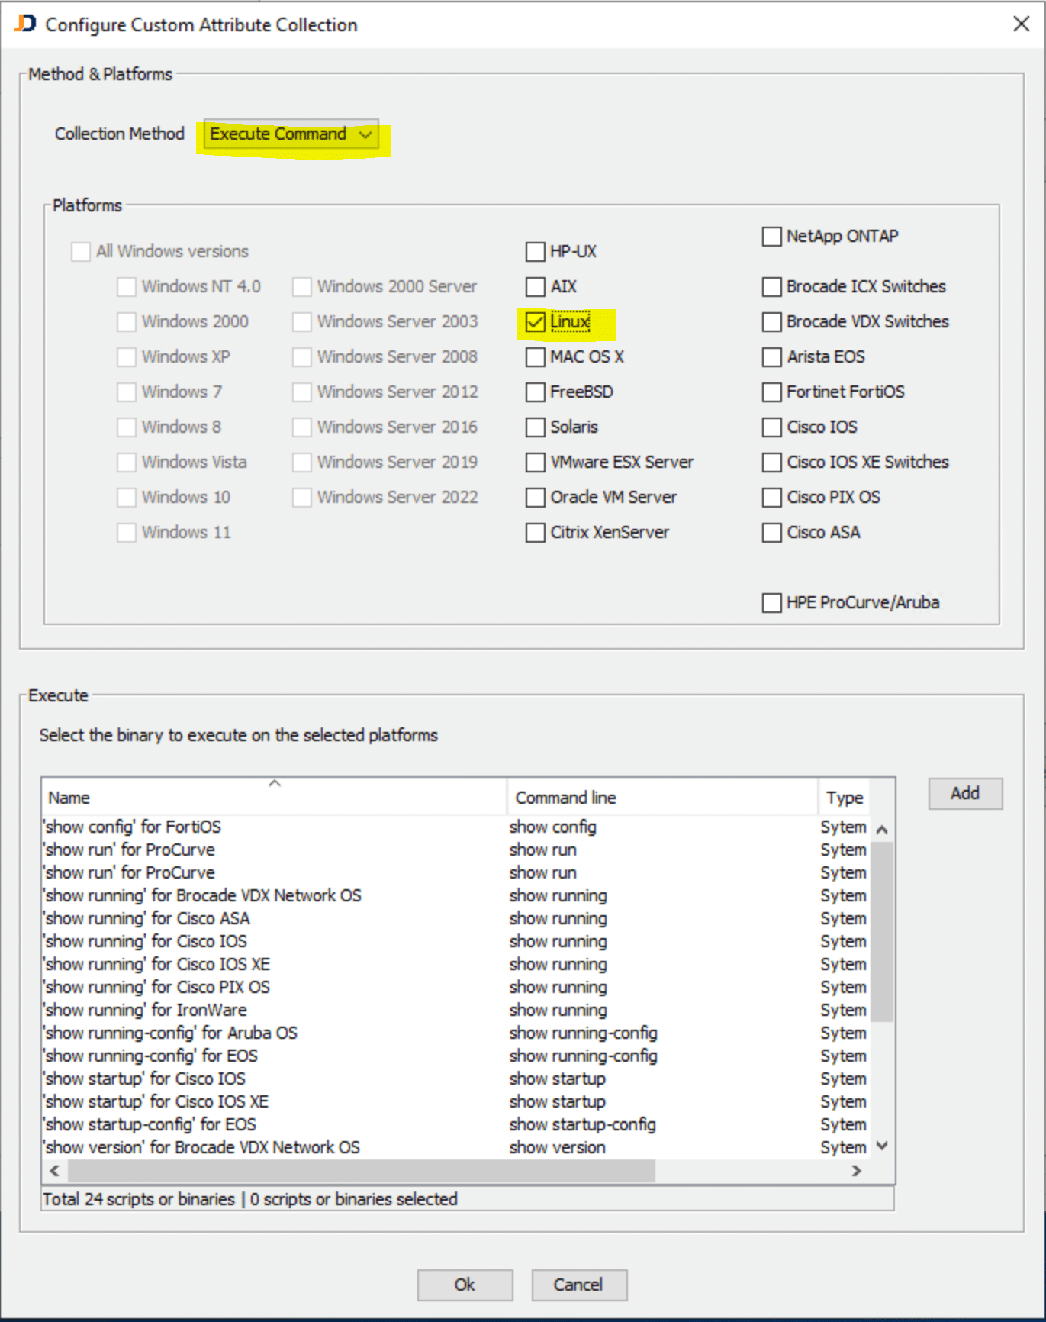Image resolution: width=1046 pixels, height=1322 pixels.
Task: Click the horizontal scroll left arrow
Action: click(x=54, y=1171)
